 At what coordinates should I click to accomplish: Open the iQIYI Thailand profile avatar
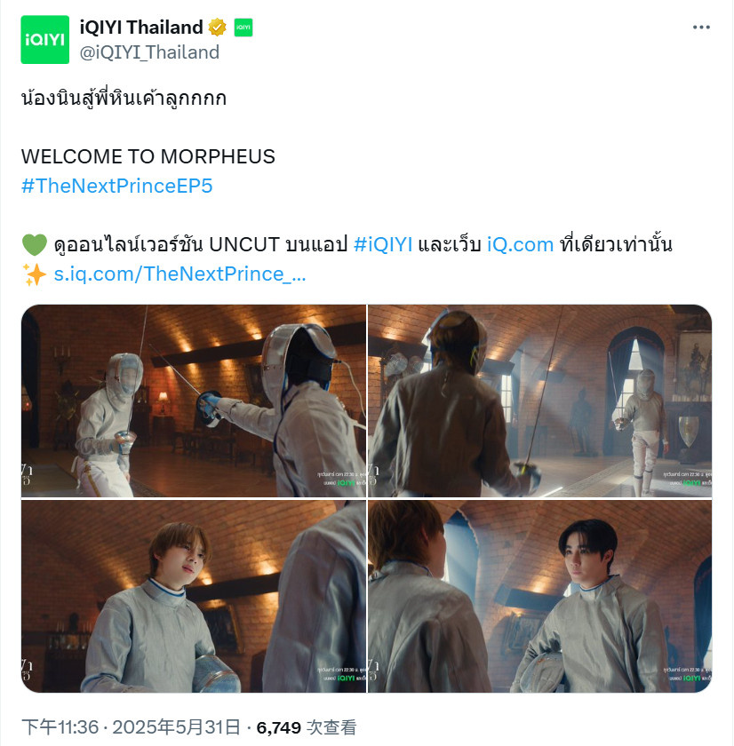44,39
